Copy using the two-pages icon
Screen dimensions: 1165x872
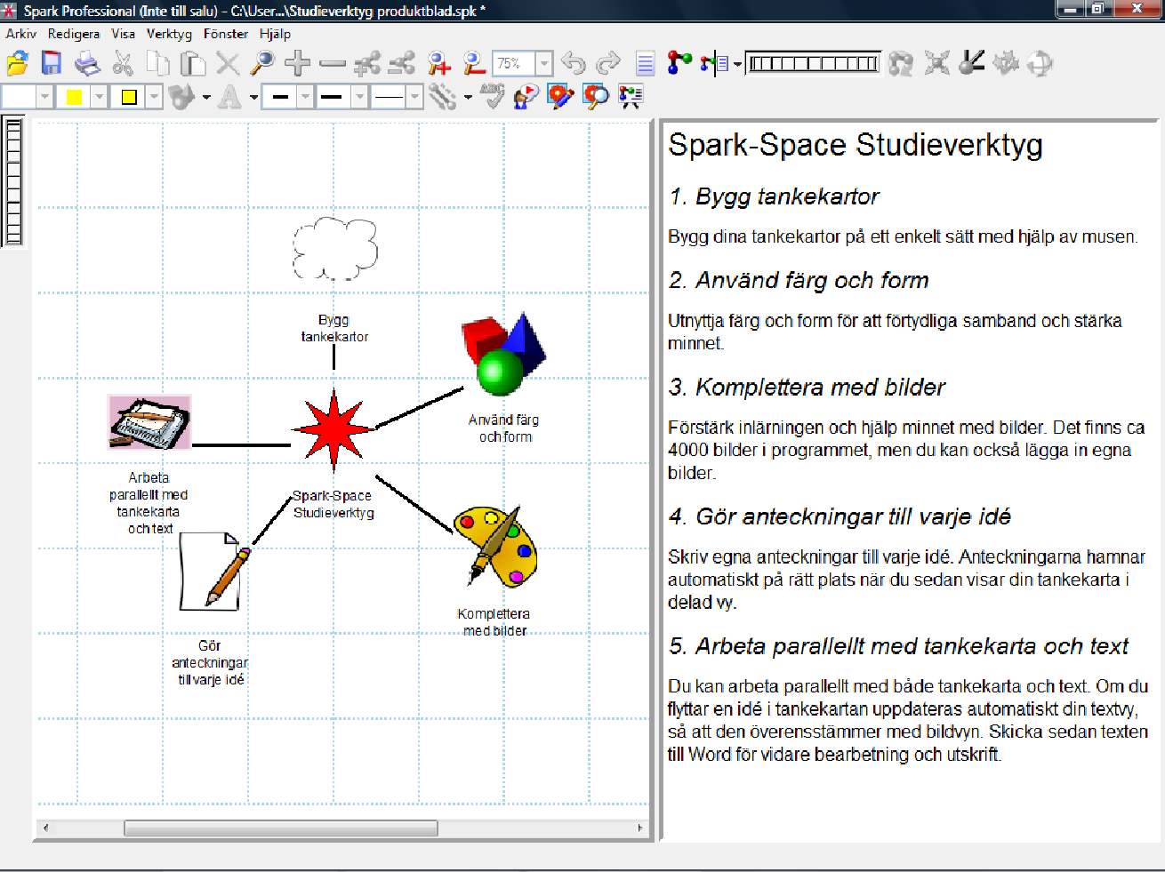pyautogui.click(x=157, y=63)
